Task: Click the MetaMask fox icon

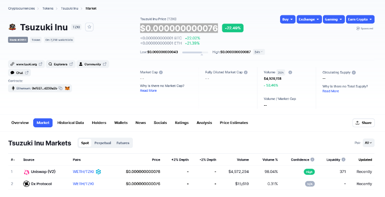Action: (67, 88)
